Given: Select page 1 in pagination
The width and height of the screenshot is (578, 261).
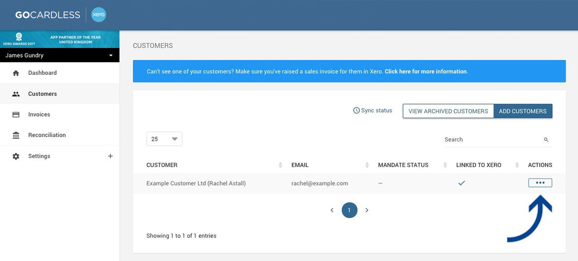Looking at the screenshot, I should point(350,210).
